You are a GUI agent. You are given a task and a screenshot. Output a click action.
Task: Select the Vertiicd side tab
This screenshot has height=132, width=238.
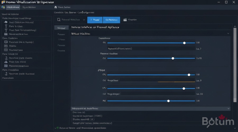(x=61, y=28)
